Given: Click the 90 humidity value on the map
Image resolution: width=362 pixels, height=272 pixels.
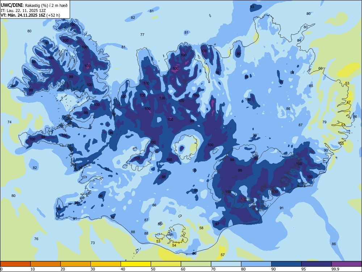Looking at the screenshot, I should [326, 150].
